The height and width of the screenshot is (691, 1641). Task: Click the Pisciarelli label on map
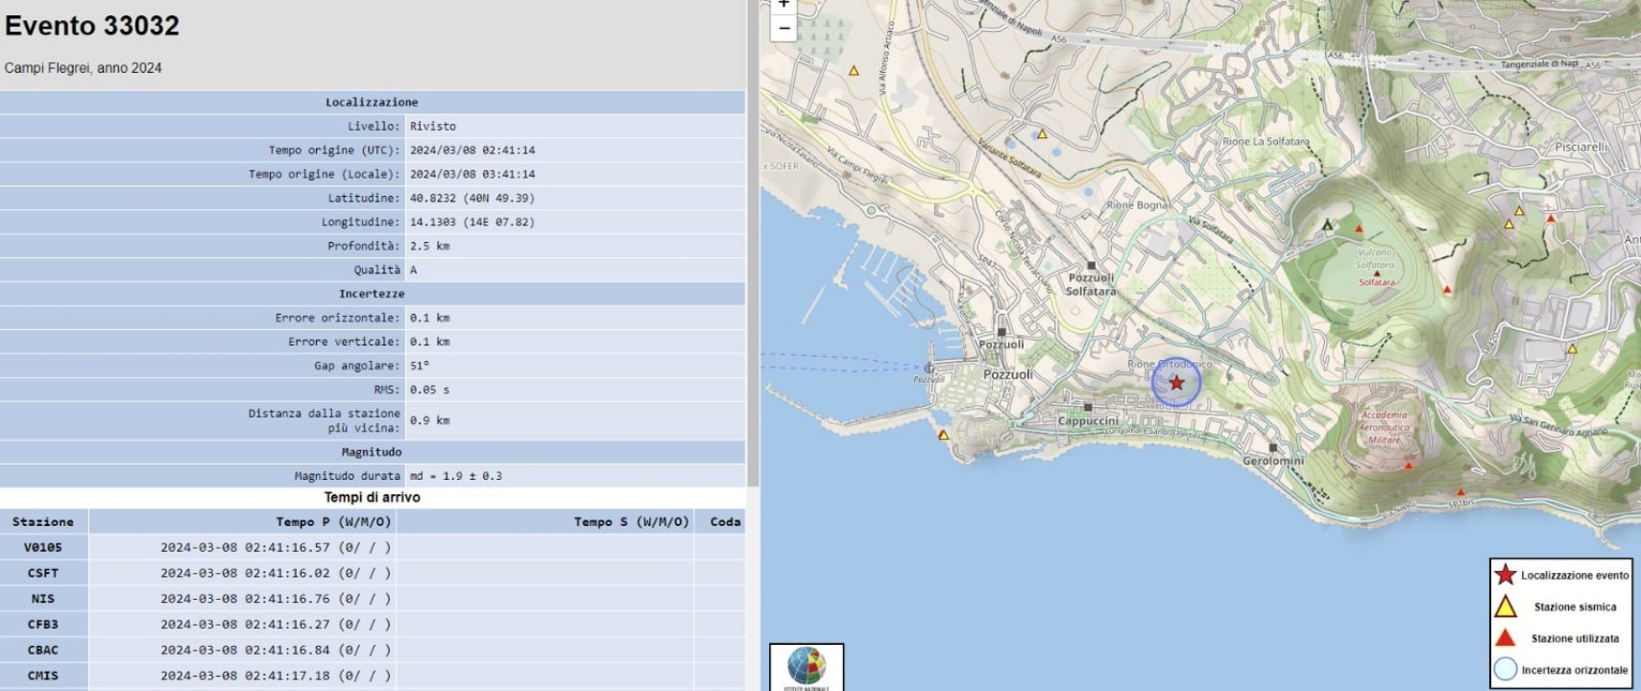(x=1581, y=147)
